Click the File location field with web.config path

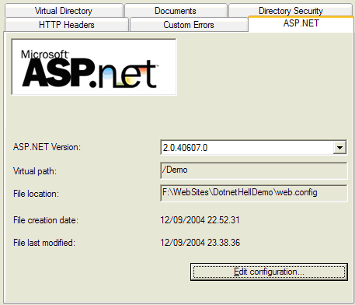coord(254,193)
